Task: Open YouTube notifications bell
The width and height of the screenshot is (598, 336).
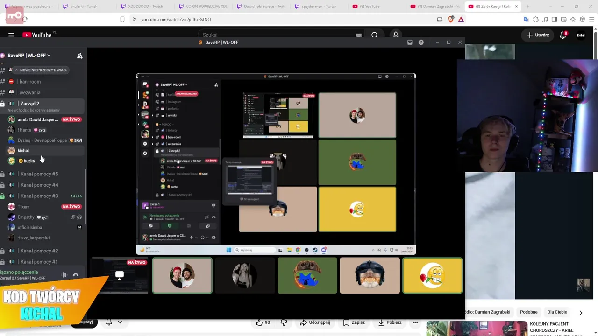Action: 563,35
